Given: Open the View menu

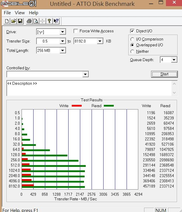Looking at the screenshot, I should (20, 13).
